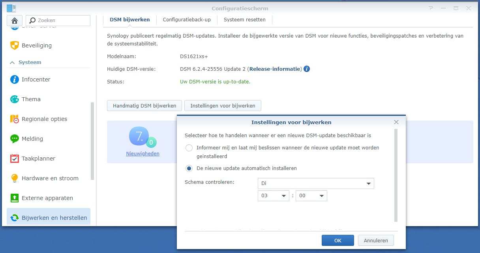Click the Zoeken search field
The image size is (480, 253).
coord(58,21)
